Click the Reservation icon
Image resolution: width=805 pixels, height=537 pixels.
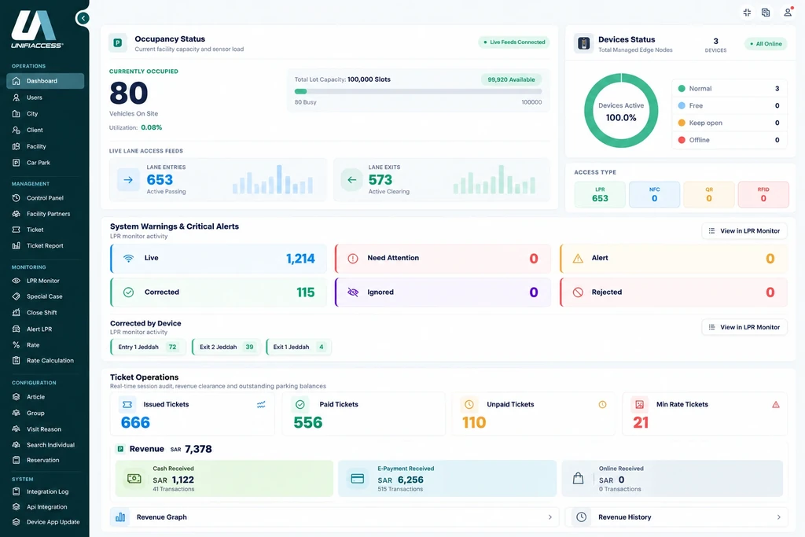(x=16, y=460)
